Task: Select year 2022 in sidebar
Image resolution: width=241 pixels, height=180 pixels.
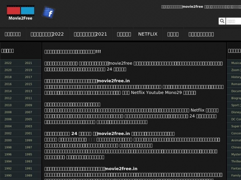Action: click(x=8, y=63)
